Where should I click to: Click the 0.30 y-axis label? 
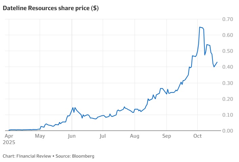click(227, 83)
